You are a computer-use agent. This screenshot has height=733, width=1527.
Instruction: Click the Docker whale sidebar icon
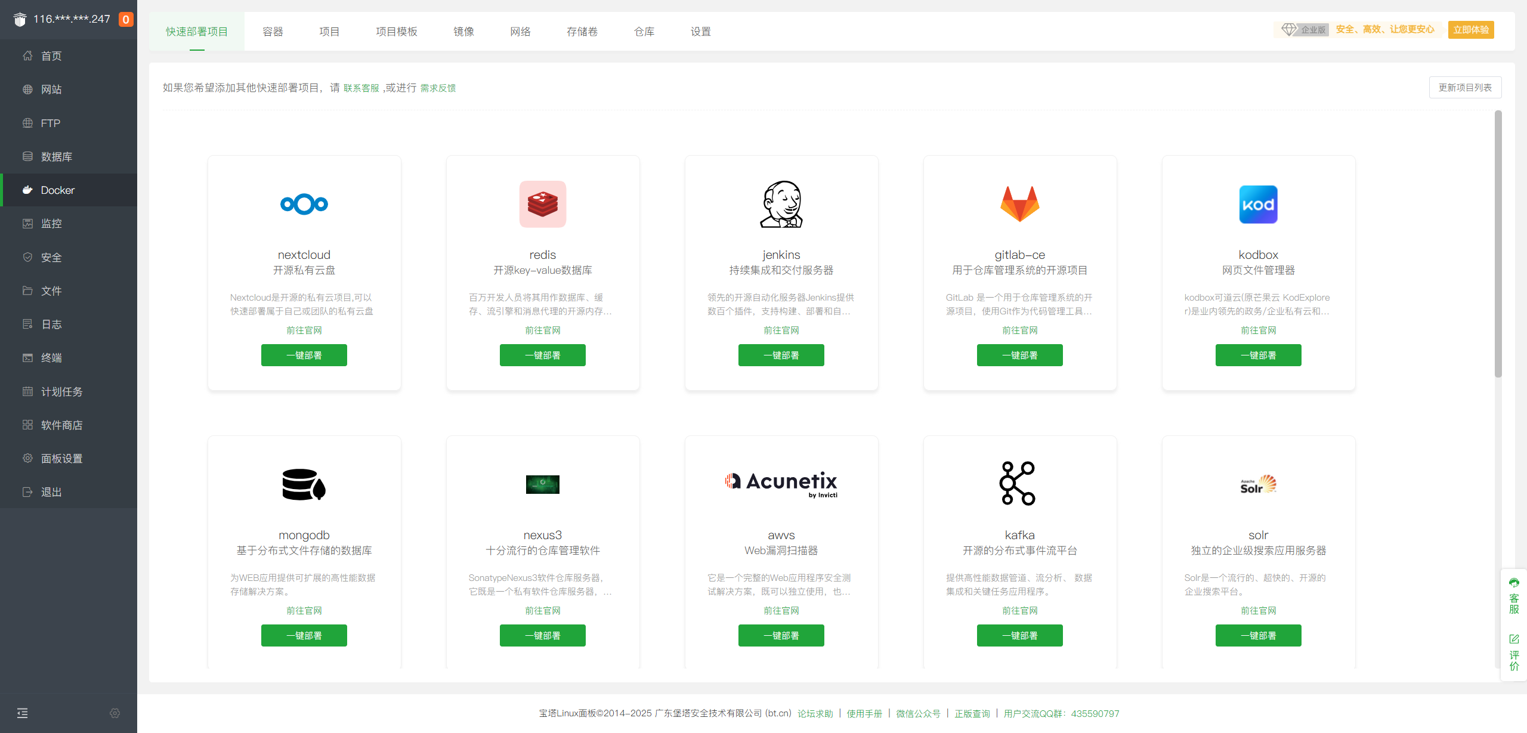click(x=27, y=190)
